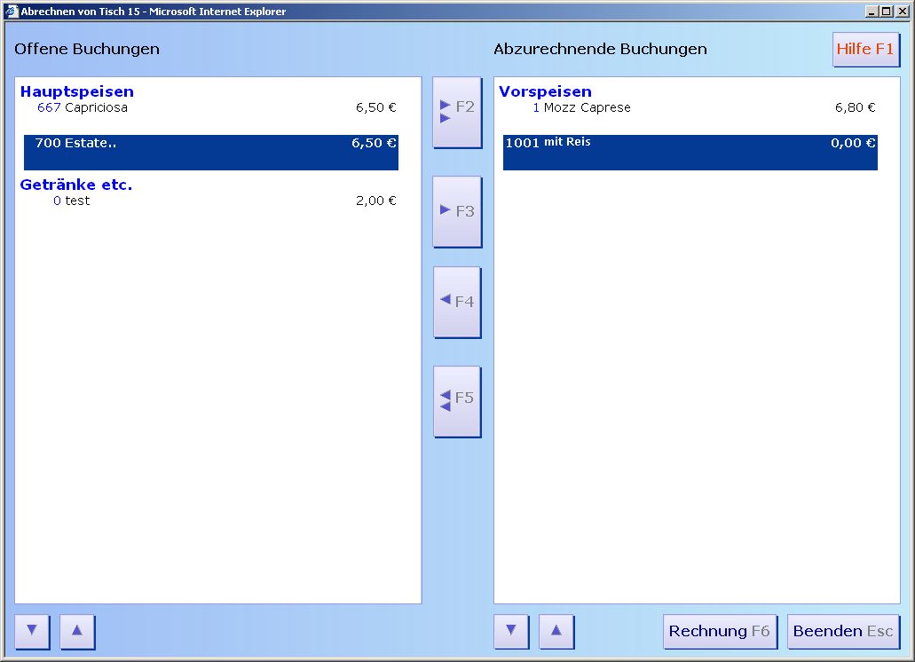Select the 1 Mozz Caprese entry
915x662 pixels.
[688, 108]
